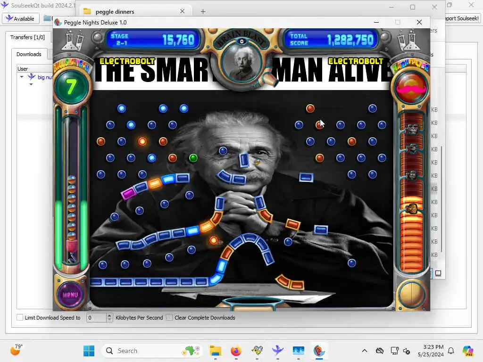Screen dimensions: 483x362
Task: Click the green ball counter showing 7
Action: tap(71, 87)
